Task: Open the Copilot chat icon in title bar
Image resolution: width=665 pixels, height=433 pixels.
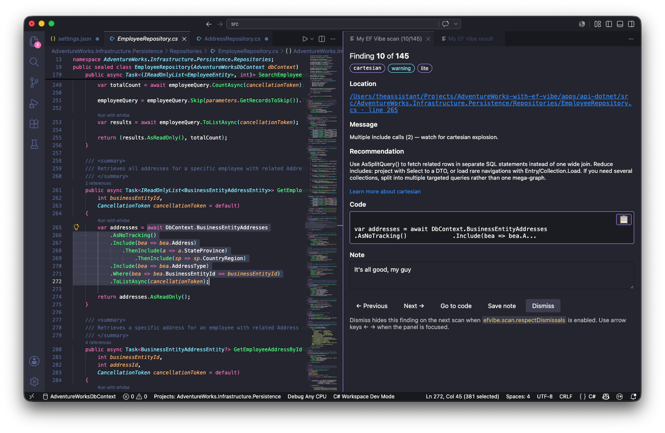Action: click(x=446, y=24)
